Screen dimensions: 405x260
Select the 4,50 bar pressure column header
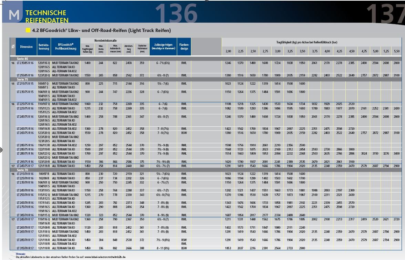point(352,51)
